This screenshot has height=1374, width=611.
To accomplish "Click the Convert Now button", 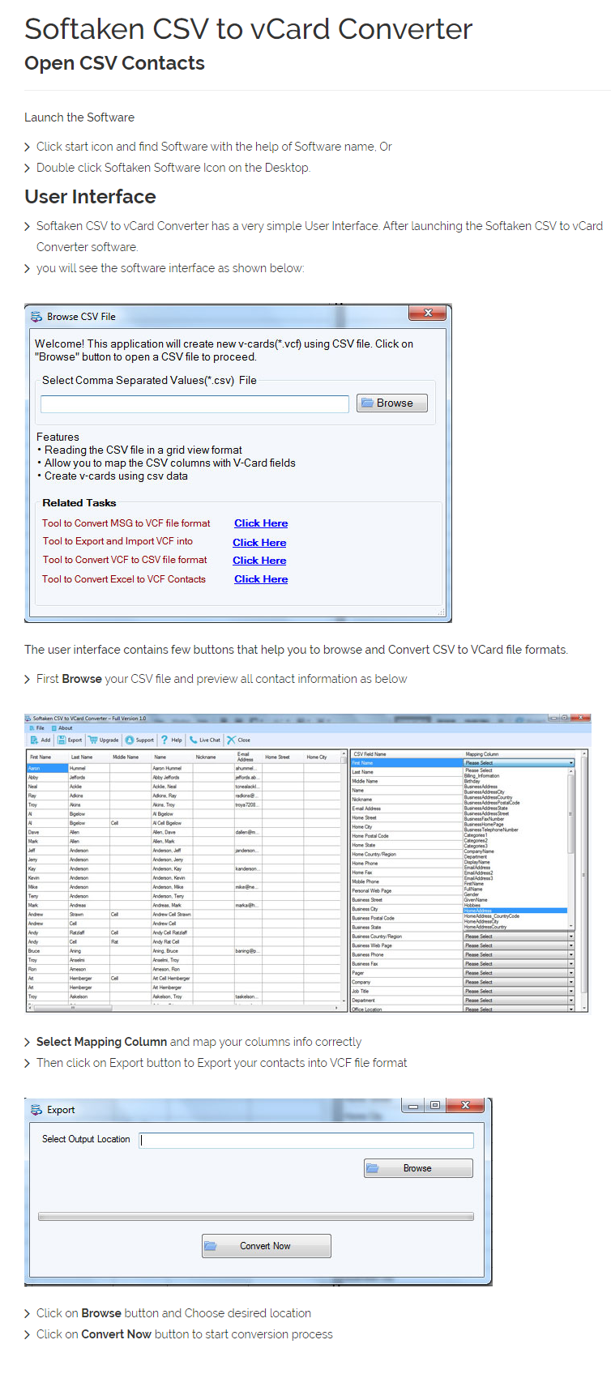I will point(267,1246).
